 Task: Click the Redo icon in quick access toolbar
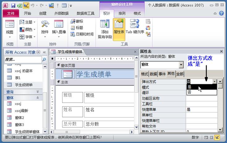(42, 6)
